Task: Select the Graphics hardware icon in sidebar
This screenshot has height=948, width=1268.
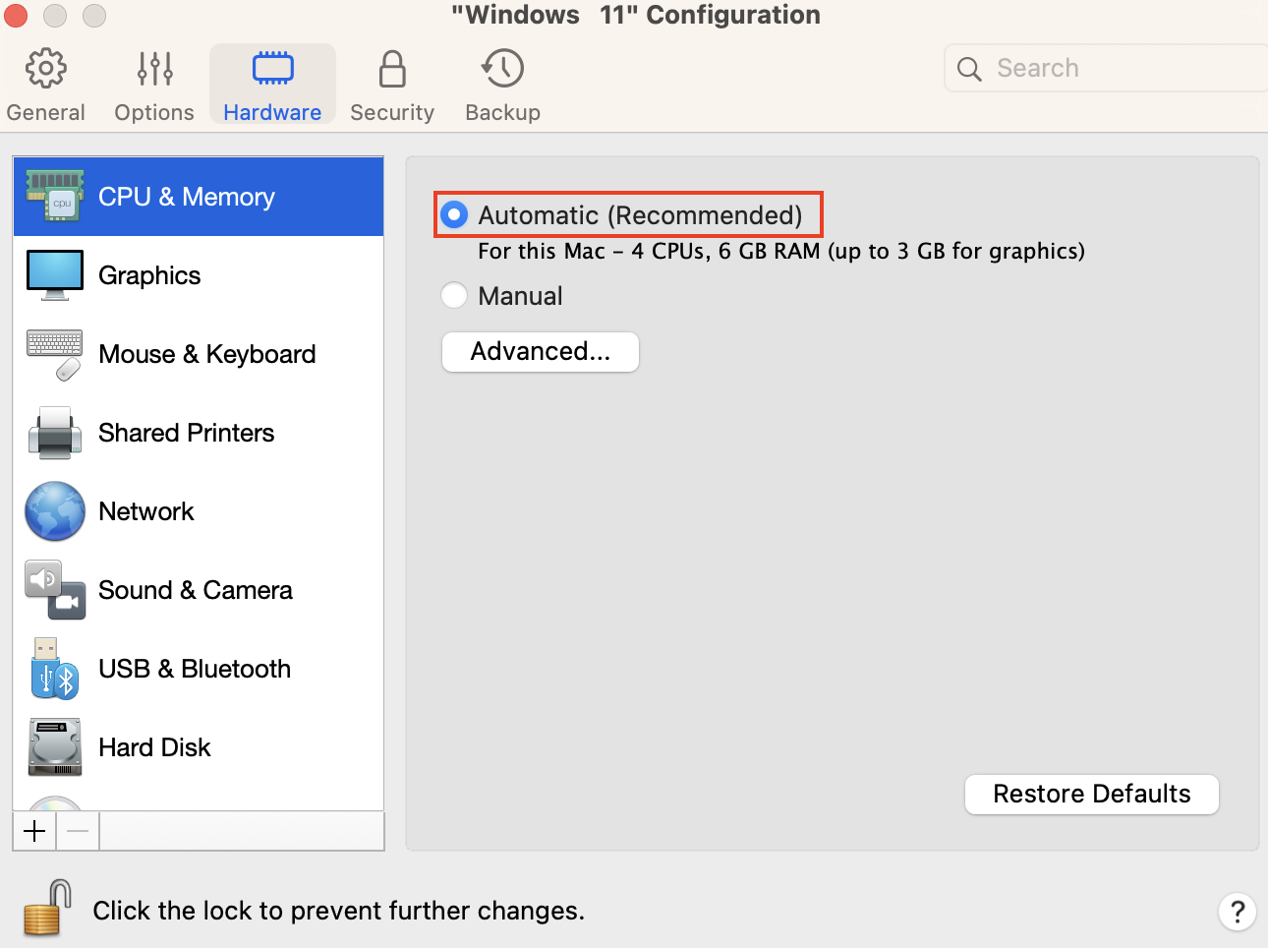Action: [54, 274]
